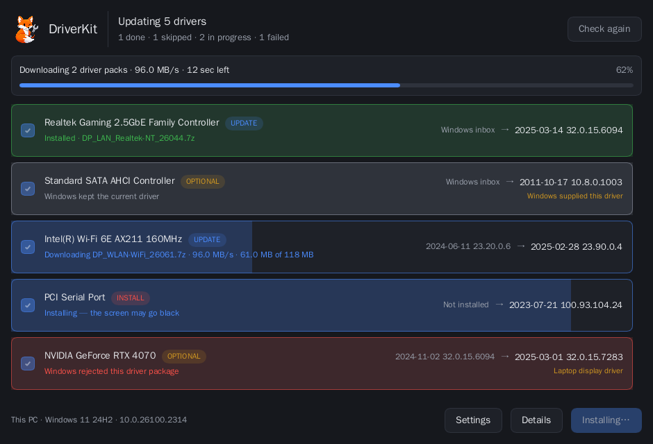Click 'Windows supplied this driver' note
The image size is (653, 444).
575,196
